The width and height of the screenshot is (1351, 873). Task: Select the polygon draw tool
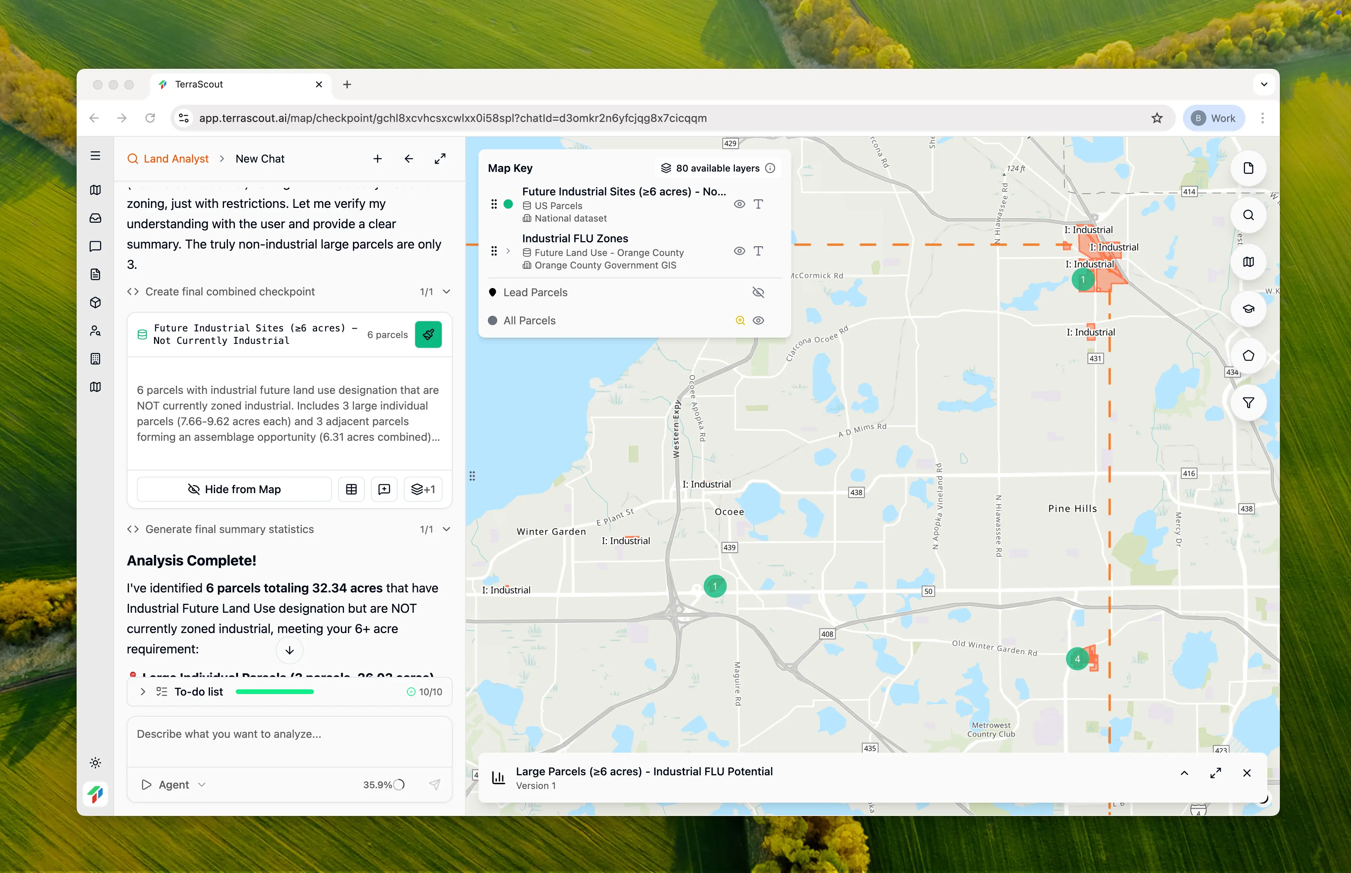1248,356
